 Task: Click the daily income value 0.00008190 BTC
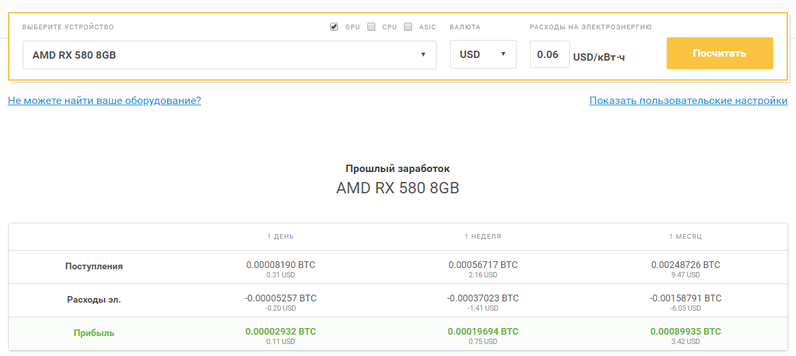(281, 265)
